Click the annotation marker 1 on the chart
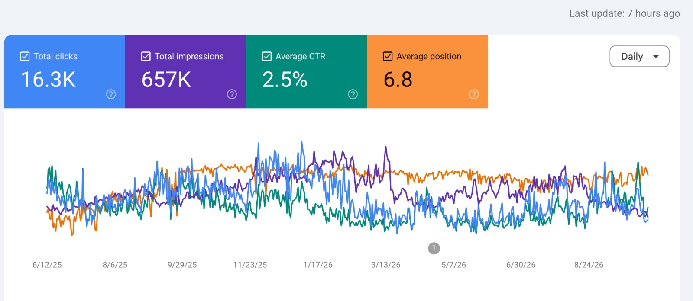The width and height of the screenshot is (693, 301). 434,248
